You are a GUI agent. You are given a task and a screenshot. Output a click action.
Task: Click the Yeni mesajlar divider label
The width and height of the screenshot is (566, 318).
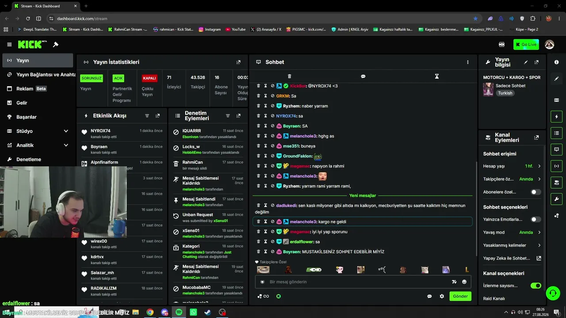pos(363,196)
